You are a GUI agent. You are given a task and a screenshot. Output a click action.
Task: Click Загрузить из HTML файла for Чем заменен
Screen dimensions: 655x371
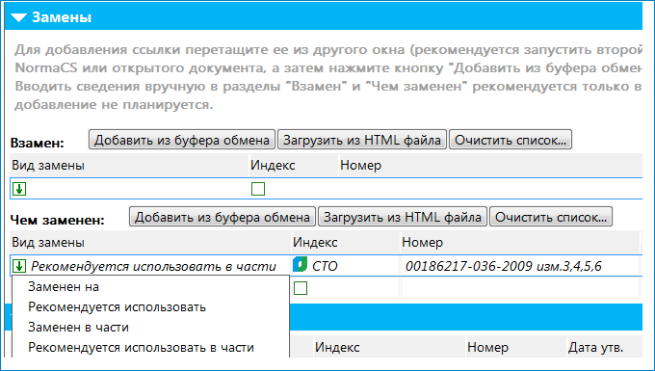403,217
